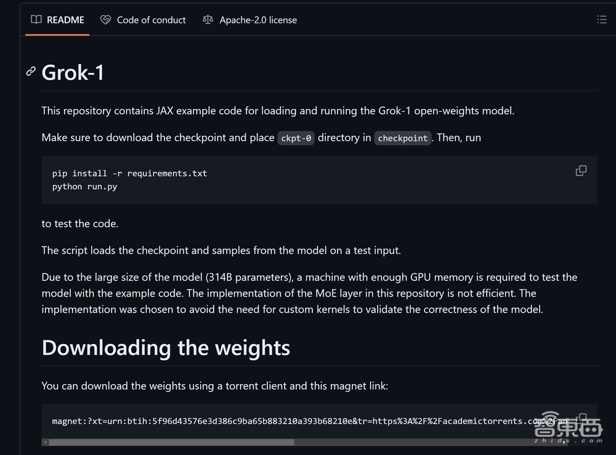Image resolution: width=616 pixels, height=455 pixels.
Task: Click the Downloading the weights heading
Action: tap(166, 348)
